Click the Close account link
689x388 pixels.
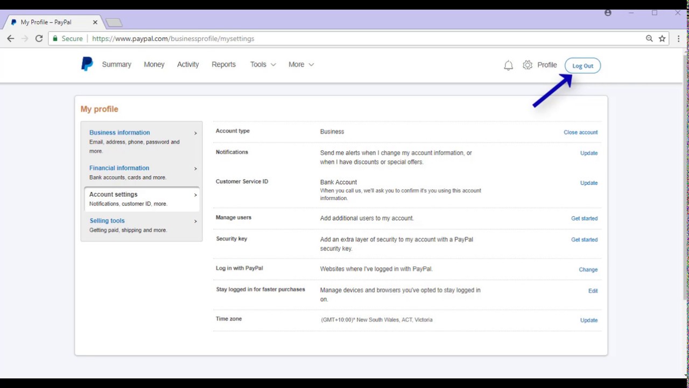580,132
